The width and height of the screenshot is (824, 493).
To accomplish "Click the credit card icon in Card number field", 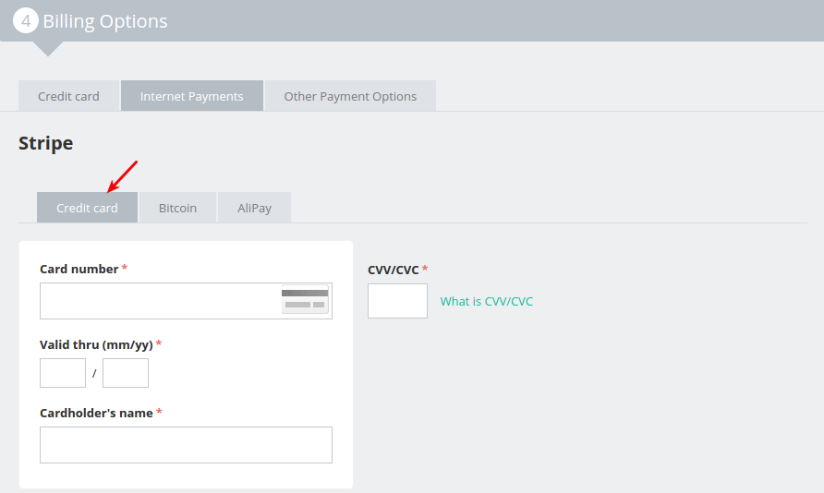I will click(x=305, y=299).
